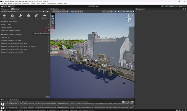Image resolution: width=187 pixels, height=111 pixels.
Task: Open the Layout dropdown
Action: coord(182,6)
